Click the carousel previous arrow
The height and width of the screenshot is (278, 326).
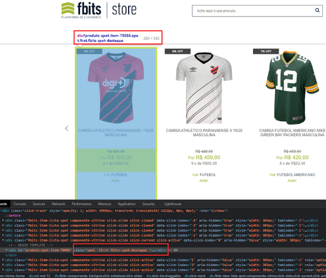67,128
